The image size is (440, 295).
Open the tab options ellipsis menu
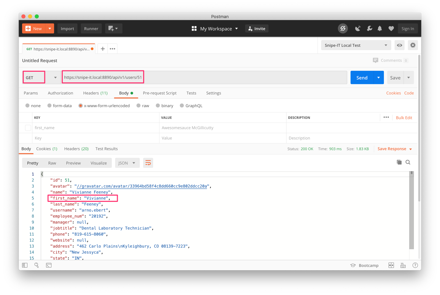(x=112, y=49)
